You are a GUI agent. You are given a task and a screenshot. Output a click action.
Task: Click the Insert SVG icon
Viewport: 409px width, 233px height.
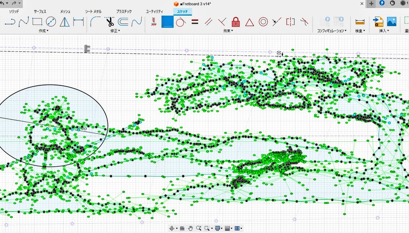click(x=378, y=22)
